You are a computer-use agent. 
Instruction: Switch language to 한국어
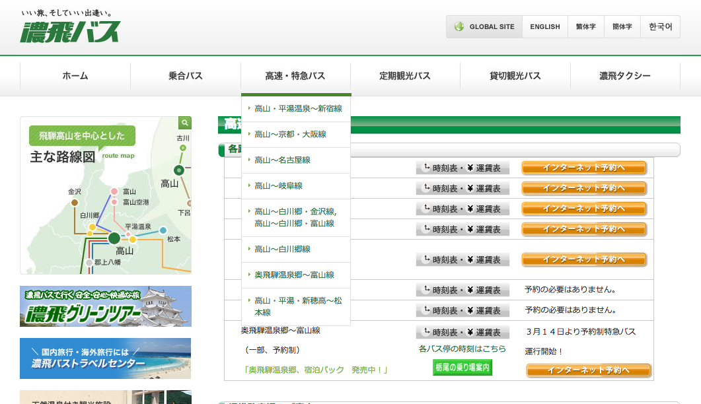[x=660, y=27]
